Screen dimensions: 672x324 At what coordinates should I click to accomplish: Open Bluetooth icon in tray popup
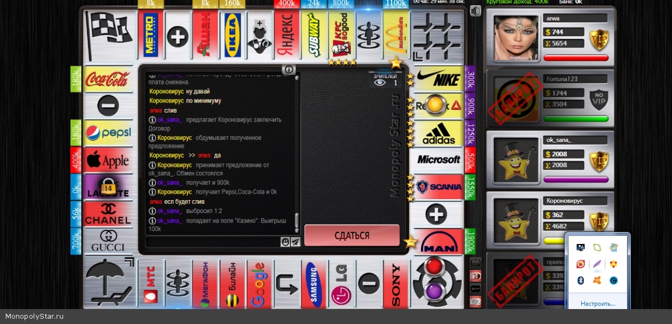[x=581, y=280]
